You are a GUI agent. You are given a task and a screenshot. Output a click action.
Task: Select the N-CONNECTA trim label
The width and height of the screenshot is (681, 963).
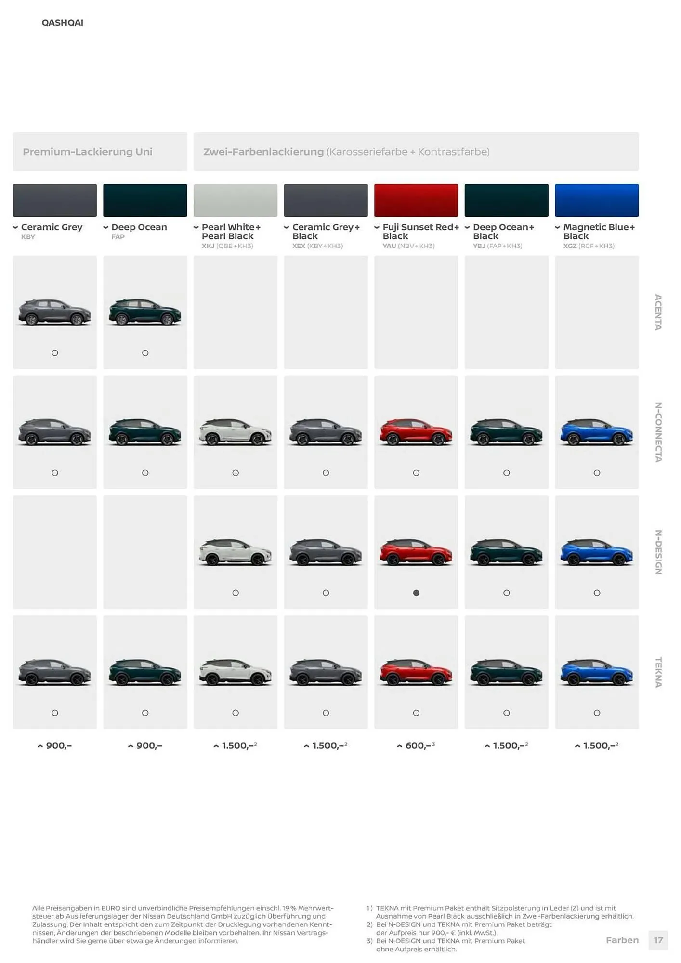(x=658, y=432)
